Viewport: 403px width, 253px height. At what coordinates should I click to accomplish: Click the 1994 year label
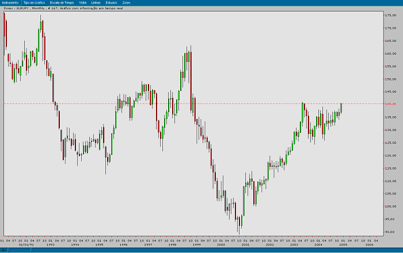75,245
